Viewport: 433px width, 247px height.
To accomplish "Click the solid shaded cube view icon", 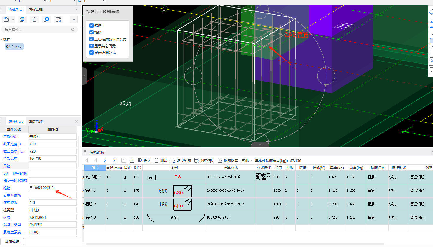I will (431, 40).
